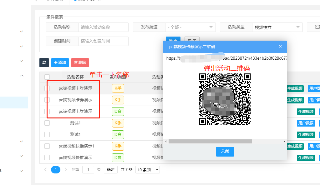Image resolution: width=320 pixels, height=185 pixels.
Task: Click the K手 badge in pc端视频快推演示1 row
Action: pos(118,146)
